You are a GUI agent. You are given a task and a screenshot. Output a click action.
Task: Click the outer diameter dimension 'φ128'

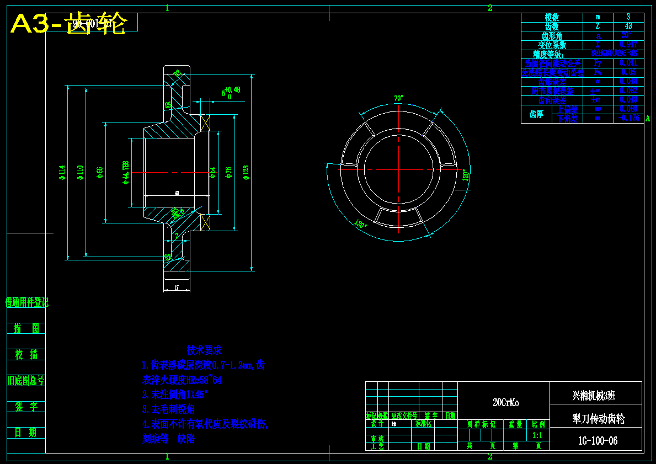246,172
